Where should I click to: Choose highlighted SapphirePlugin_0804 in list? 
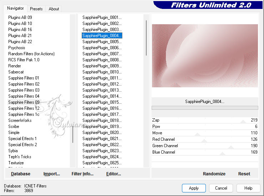[x=102, y=36]
